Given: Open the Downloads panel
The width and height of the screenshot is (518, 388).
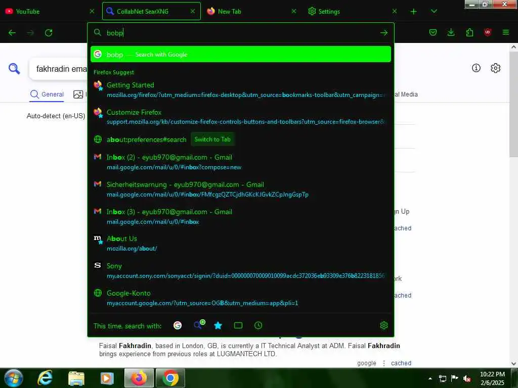Looking at the screenshot, I should coord(451,32).
